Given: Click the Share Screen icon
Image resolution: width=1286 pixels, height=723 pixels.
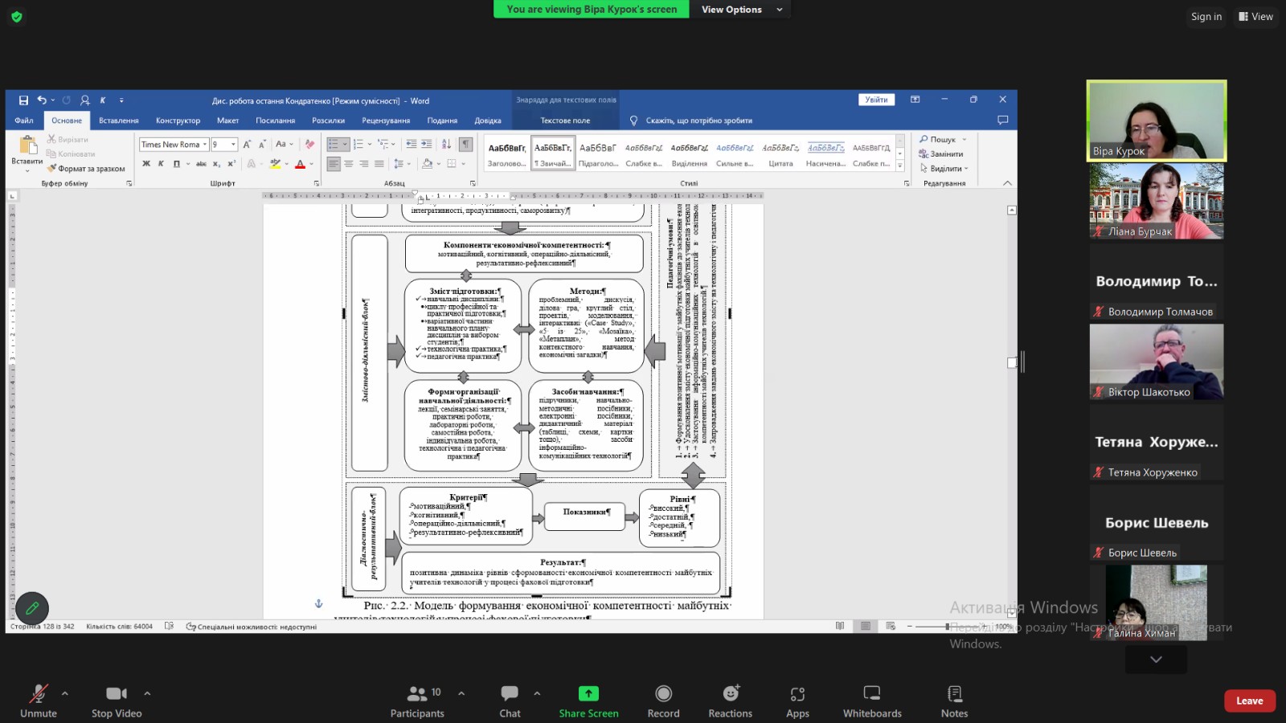Looking at the screenshot, I should tap(588, 694).
